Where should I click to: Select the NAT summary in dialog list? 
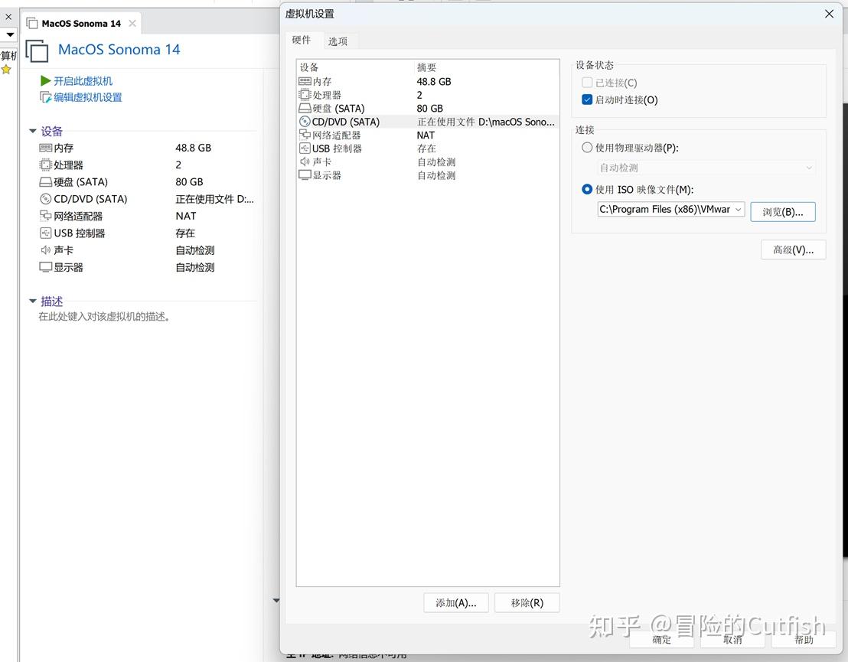pos(426,135)
